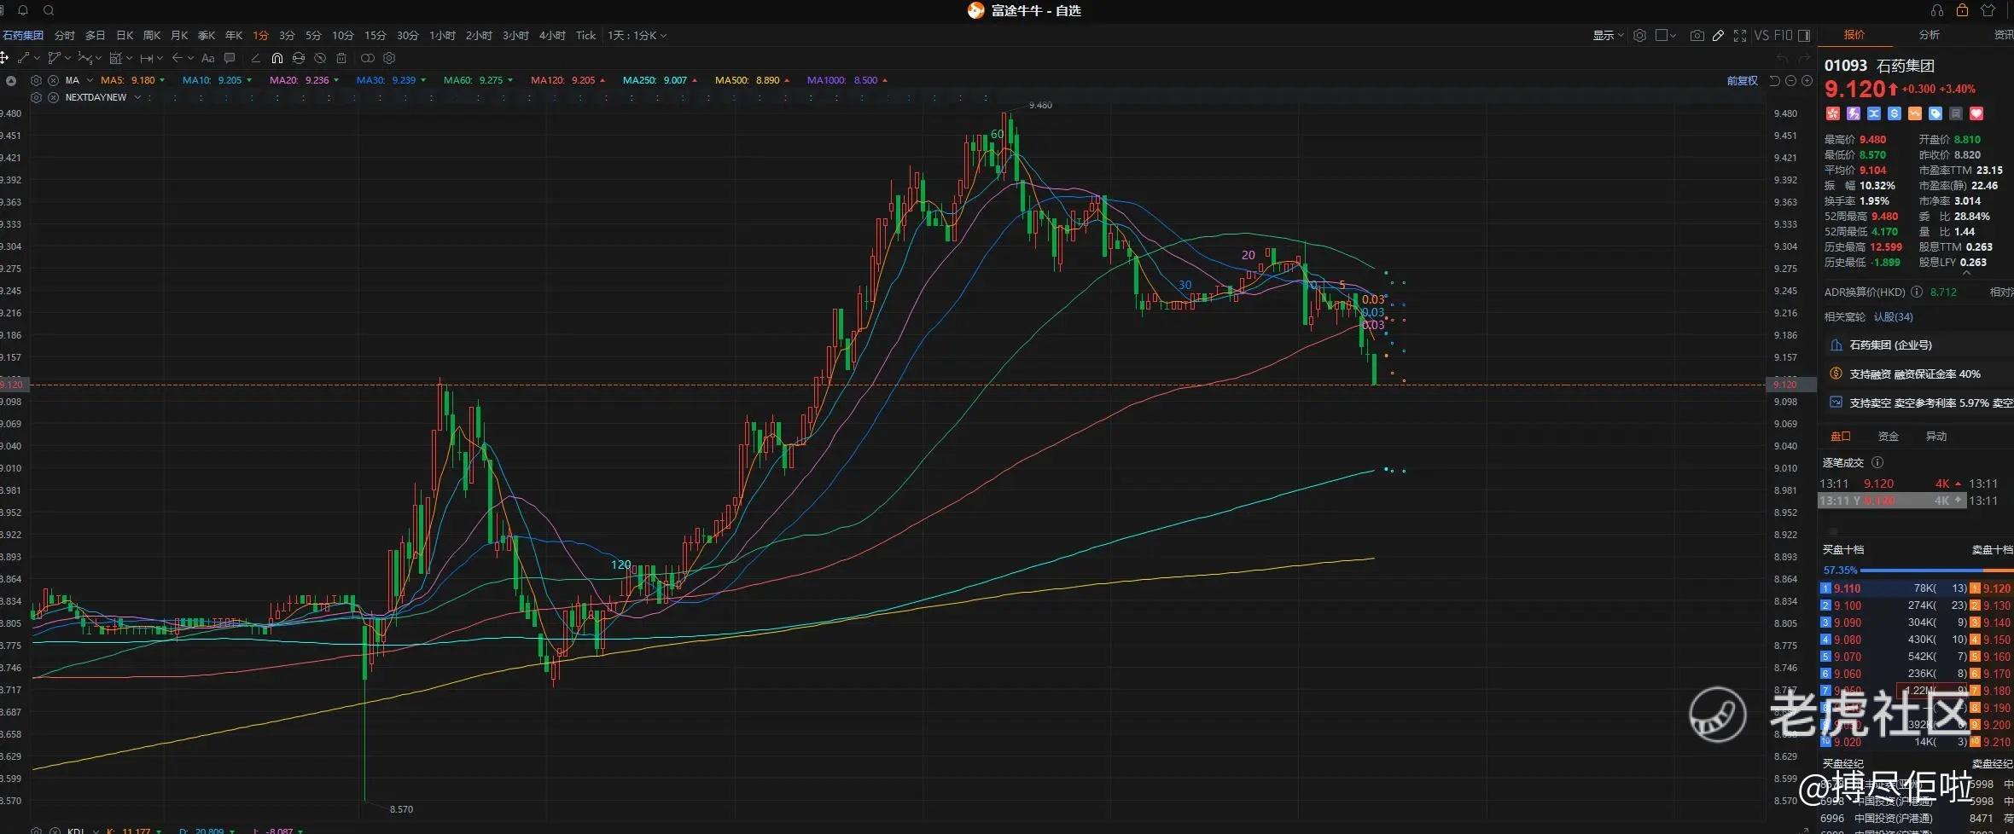The height and width of the screenshot is (834, 2014).
Task: Hide all drawings with eye-slash icon
Action: coord(320,58)
